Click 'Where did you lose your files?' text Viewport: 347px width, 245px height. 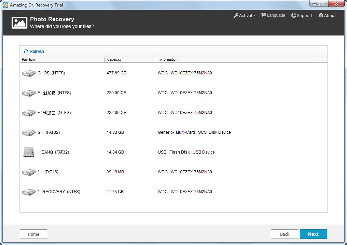62,26
